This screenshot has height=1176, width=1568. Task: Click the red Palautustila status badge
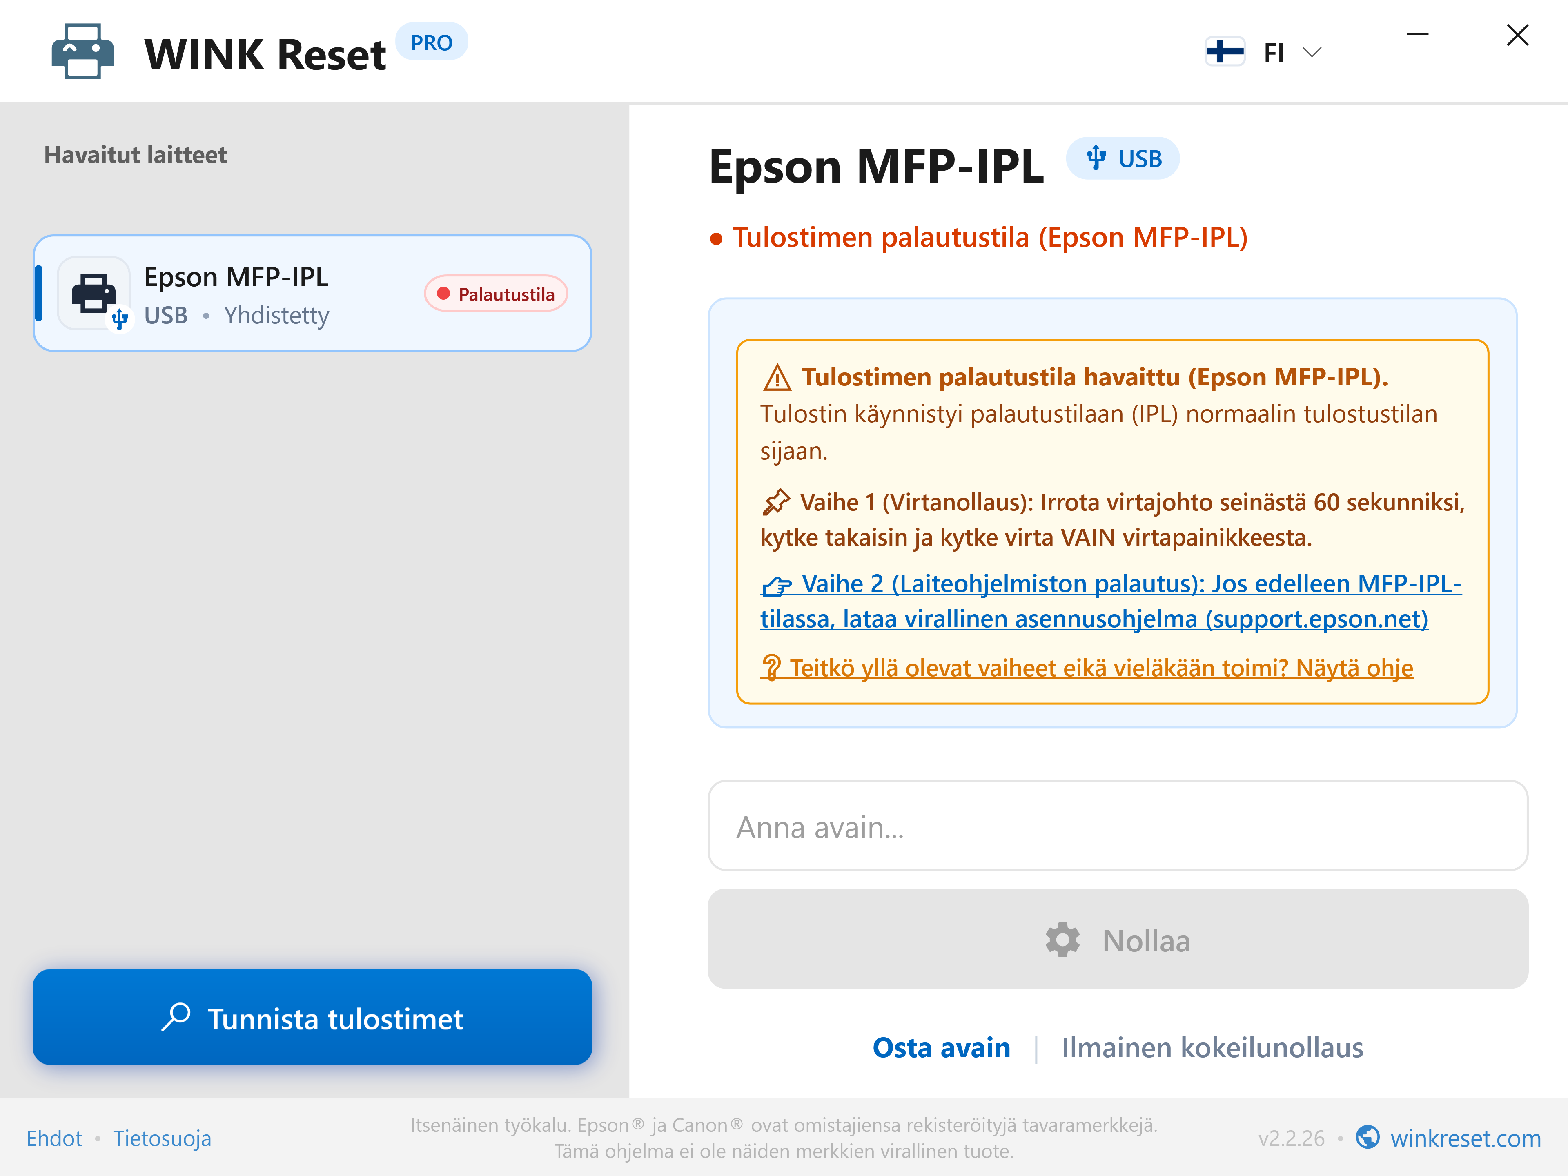495,294
